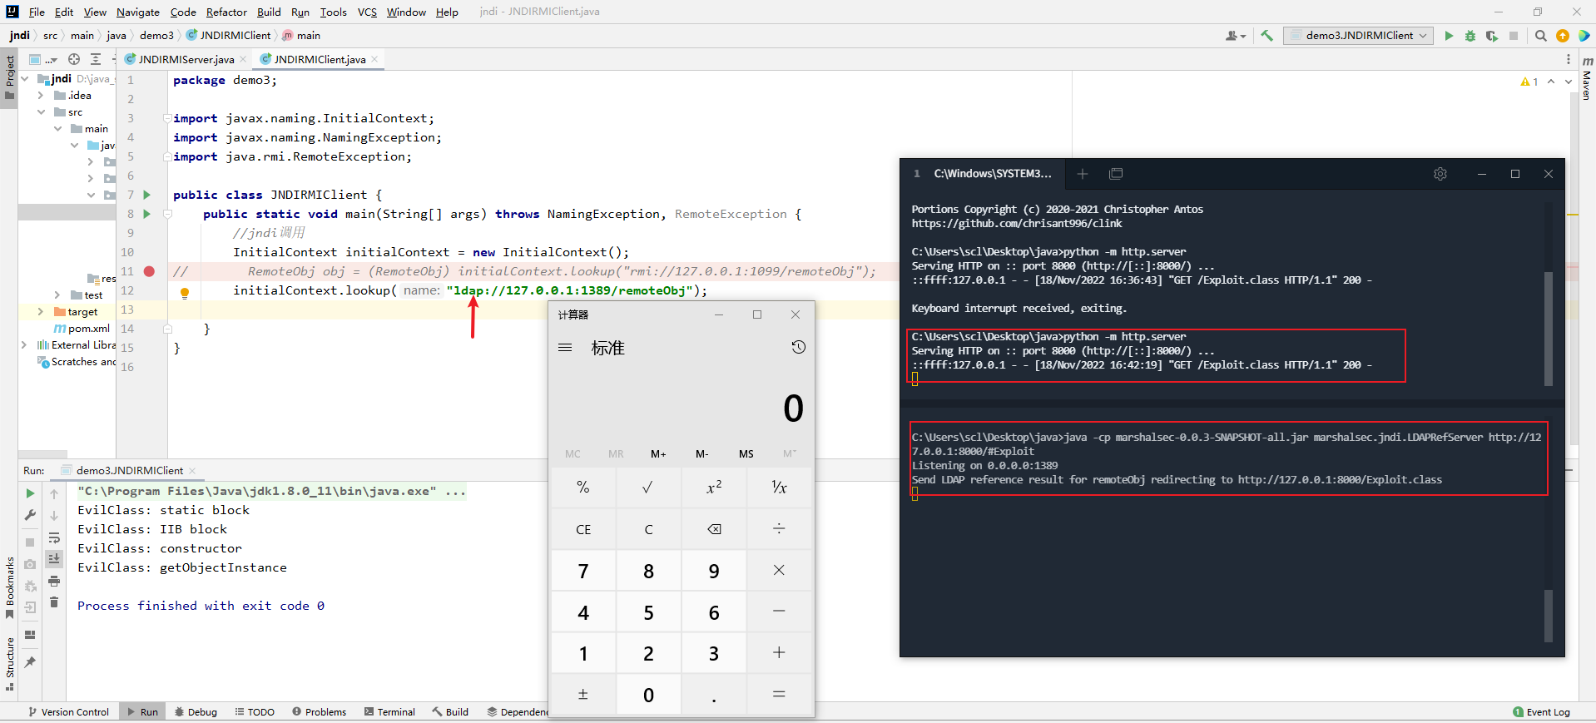Expand the test folder
This screenshot has width=1596, height=723.
[x=57, y=295]
